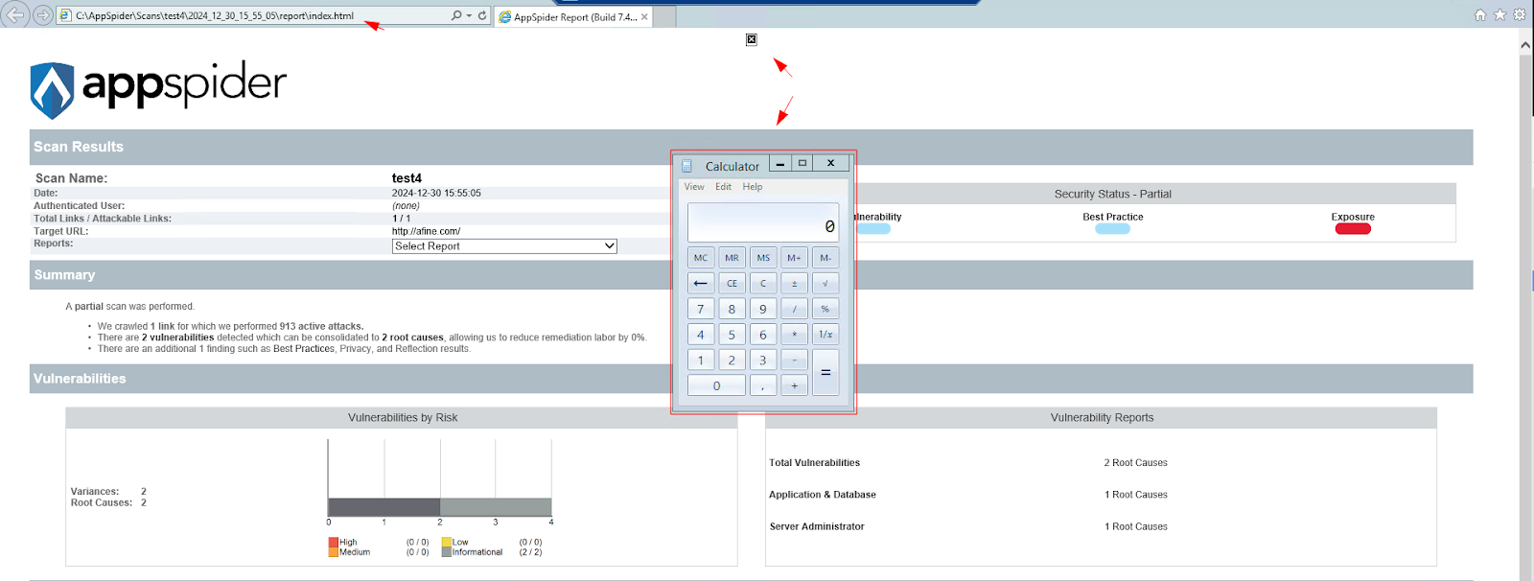
Task: Close the AppSpider Report tab
Action: [644, 16]
